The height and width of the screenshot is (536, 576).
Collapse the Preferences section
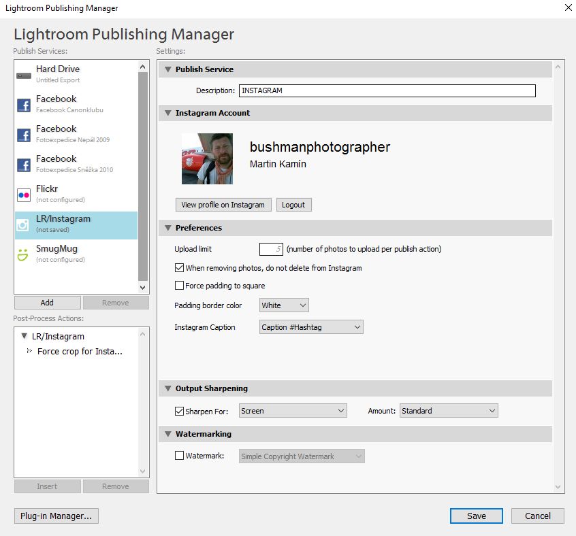168,228
